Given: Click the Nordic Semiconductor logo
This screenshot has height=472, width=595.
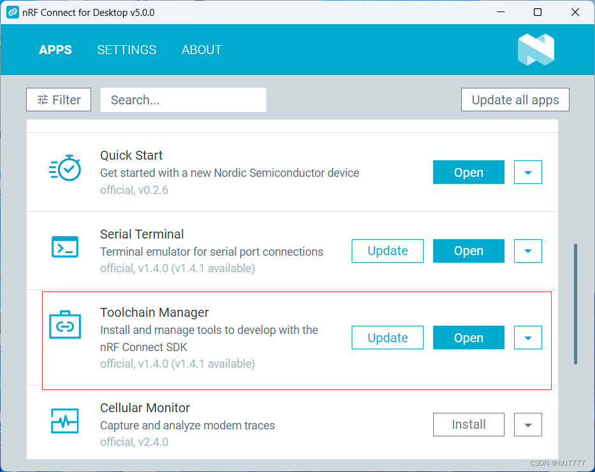Looking at the screenshot, I should 536,50.
